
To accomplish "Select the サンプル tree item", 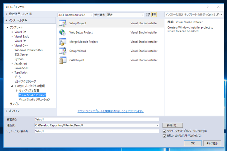I will click(14, 104).
